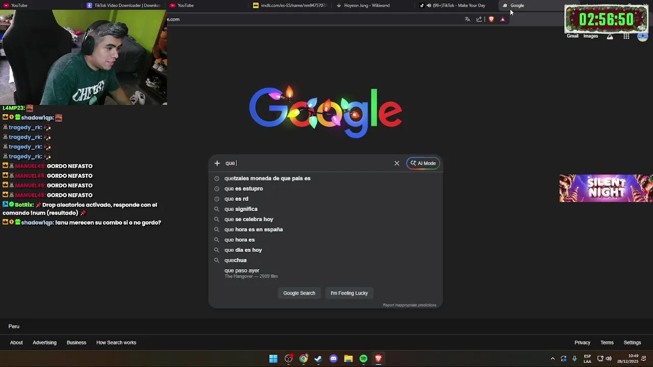The height and width of the screenshot is (367, 653).
Task: Switch to Hoyeon Jung Wikiwand tab
Action: click(x=373, y=6)
